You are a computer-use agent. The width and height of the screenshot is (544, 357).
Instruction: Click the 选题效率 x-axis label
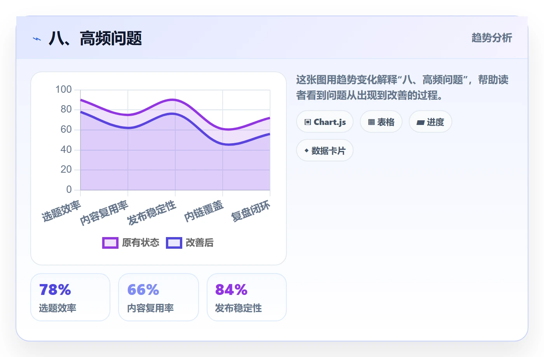61,211
